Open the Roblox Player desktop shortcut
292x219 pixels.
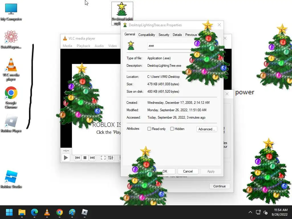[x=11, y=123]
